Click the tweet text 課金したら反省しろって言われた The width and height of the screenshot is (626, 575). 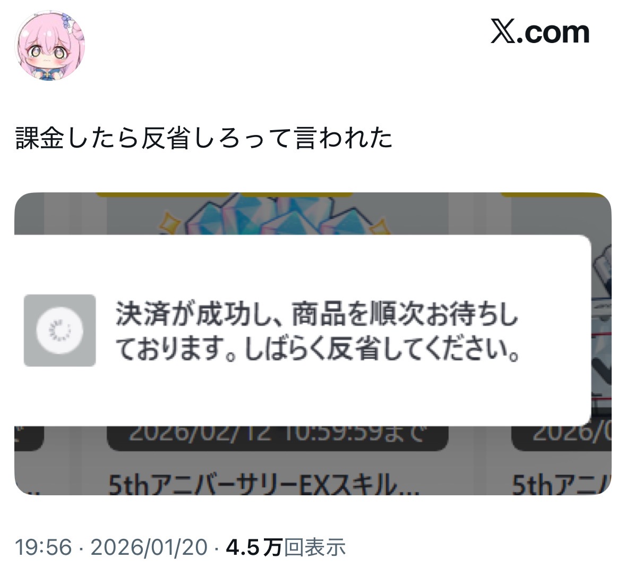point(204,138)
